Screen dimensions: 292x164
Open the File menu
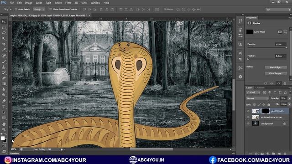coord(12,3)
